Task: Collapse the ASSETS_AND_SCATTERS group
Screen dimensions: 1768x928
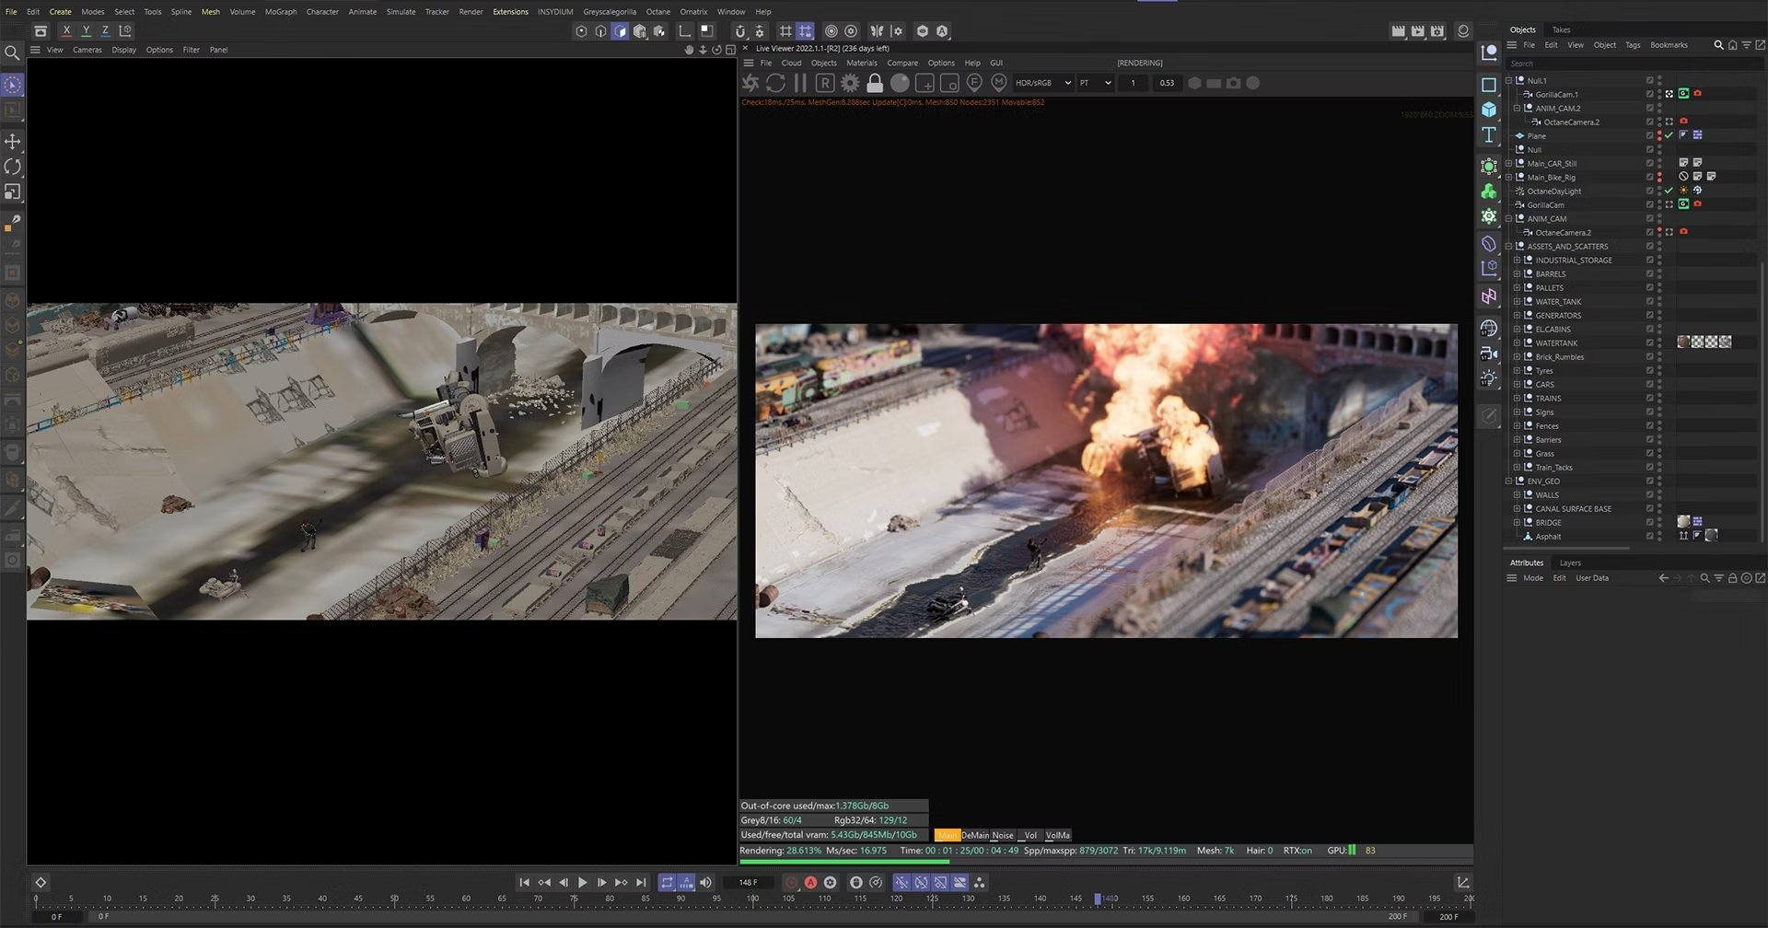Action: pos(1508,246)
